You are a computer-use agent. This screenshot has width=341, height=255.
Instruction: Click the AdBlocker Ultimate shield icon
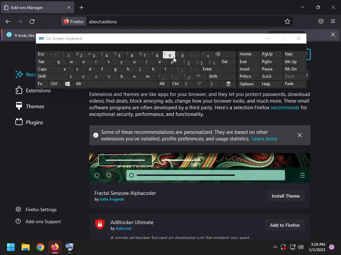point(100,224)
